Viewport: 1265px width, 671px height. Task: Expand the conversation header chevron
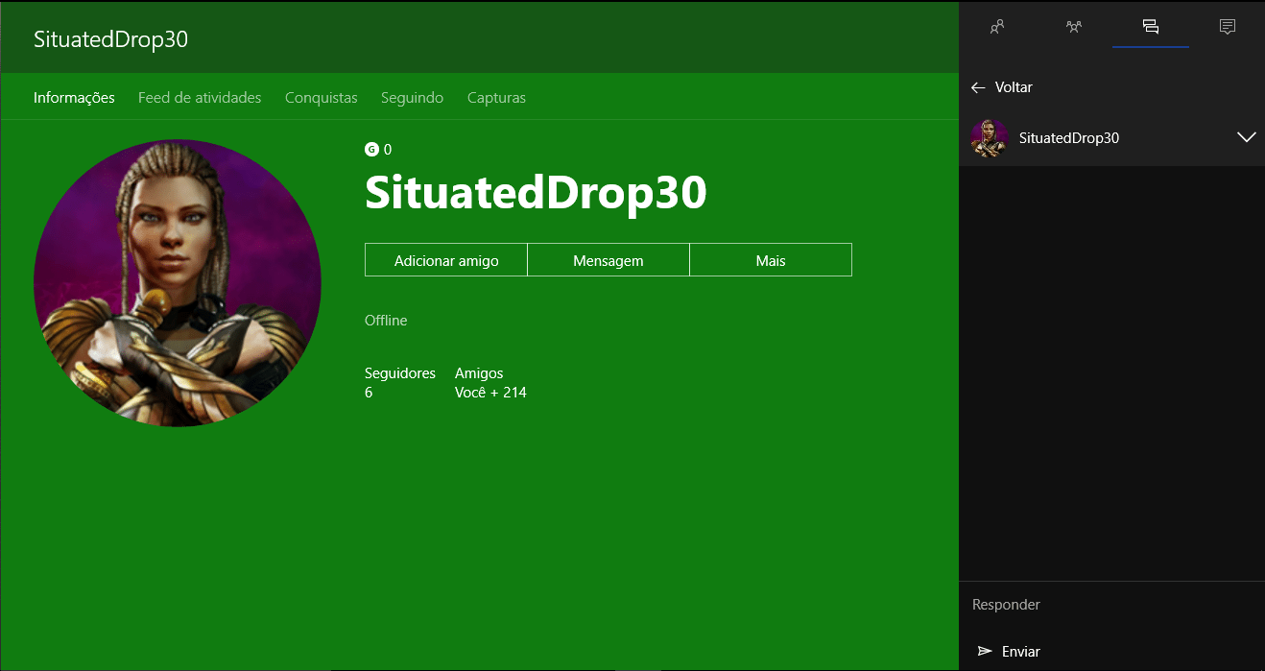pyautogui.click(x=1246, y=137)
